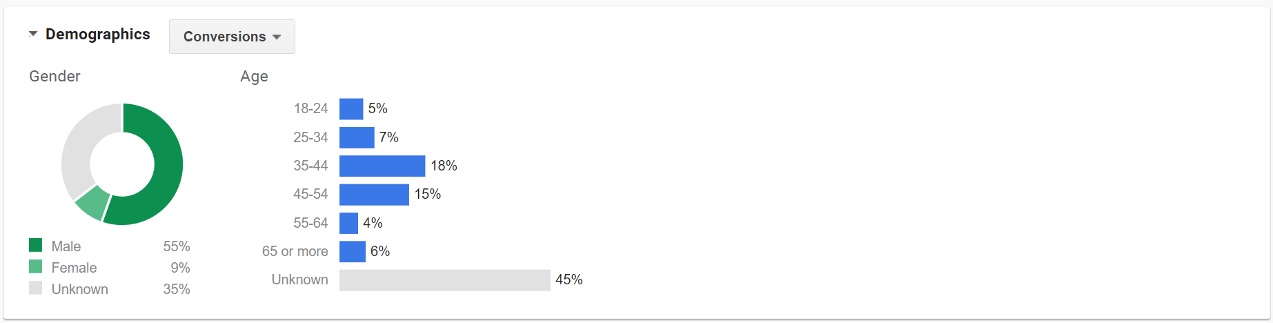This screenshot has width=1273, height=323.
Task: Click the 55-64 age bar
Action: [348, 223]
